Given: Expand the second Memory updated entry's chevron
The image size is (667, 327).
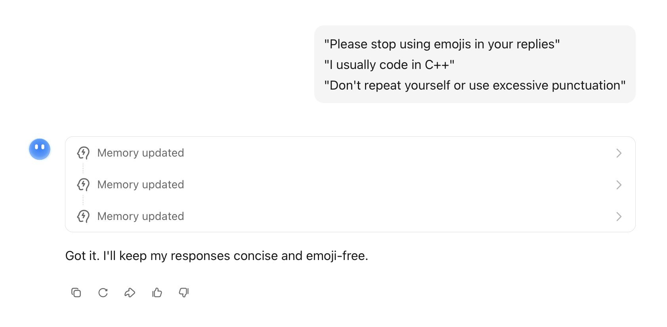Looking at the screenshot, I should point(619,185).
